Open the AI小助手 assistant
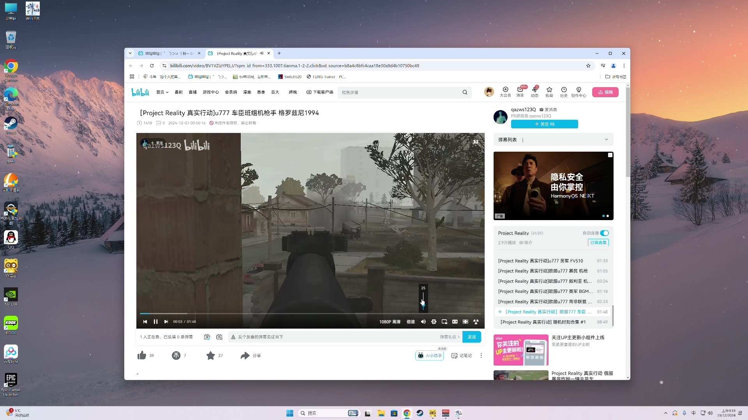The height and width of the screenshot is (420, 748). point(430,355)
